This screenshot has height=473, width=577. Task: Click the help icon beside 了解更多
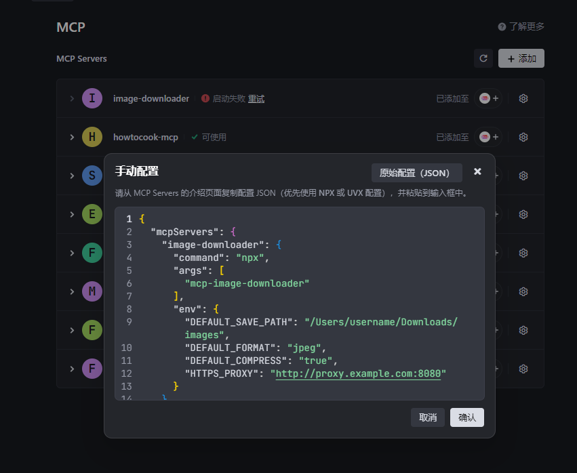tap(502, 27)
